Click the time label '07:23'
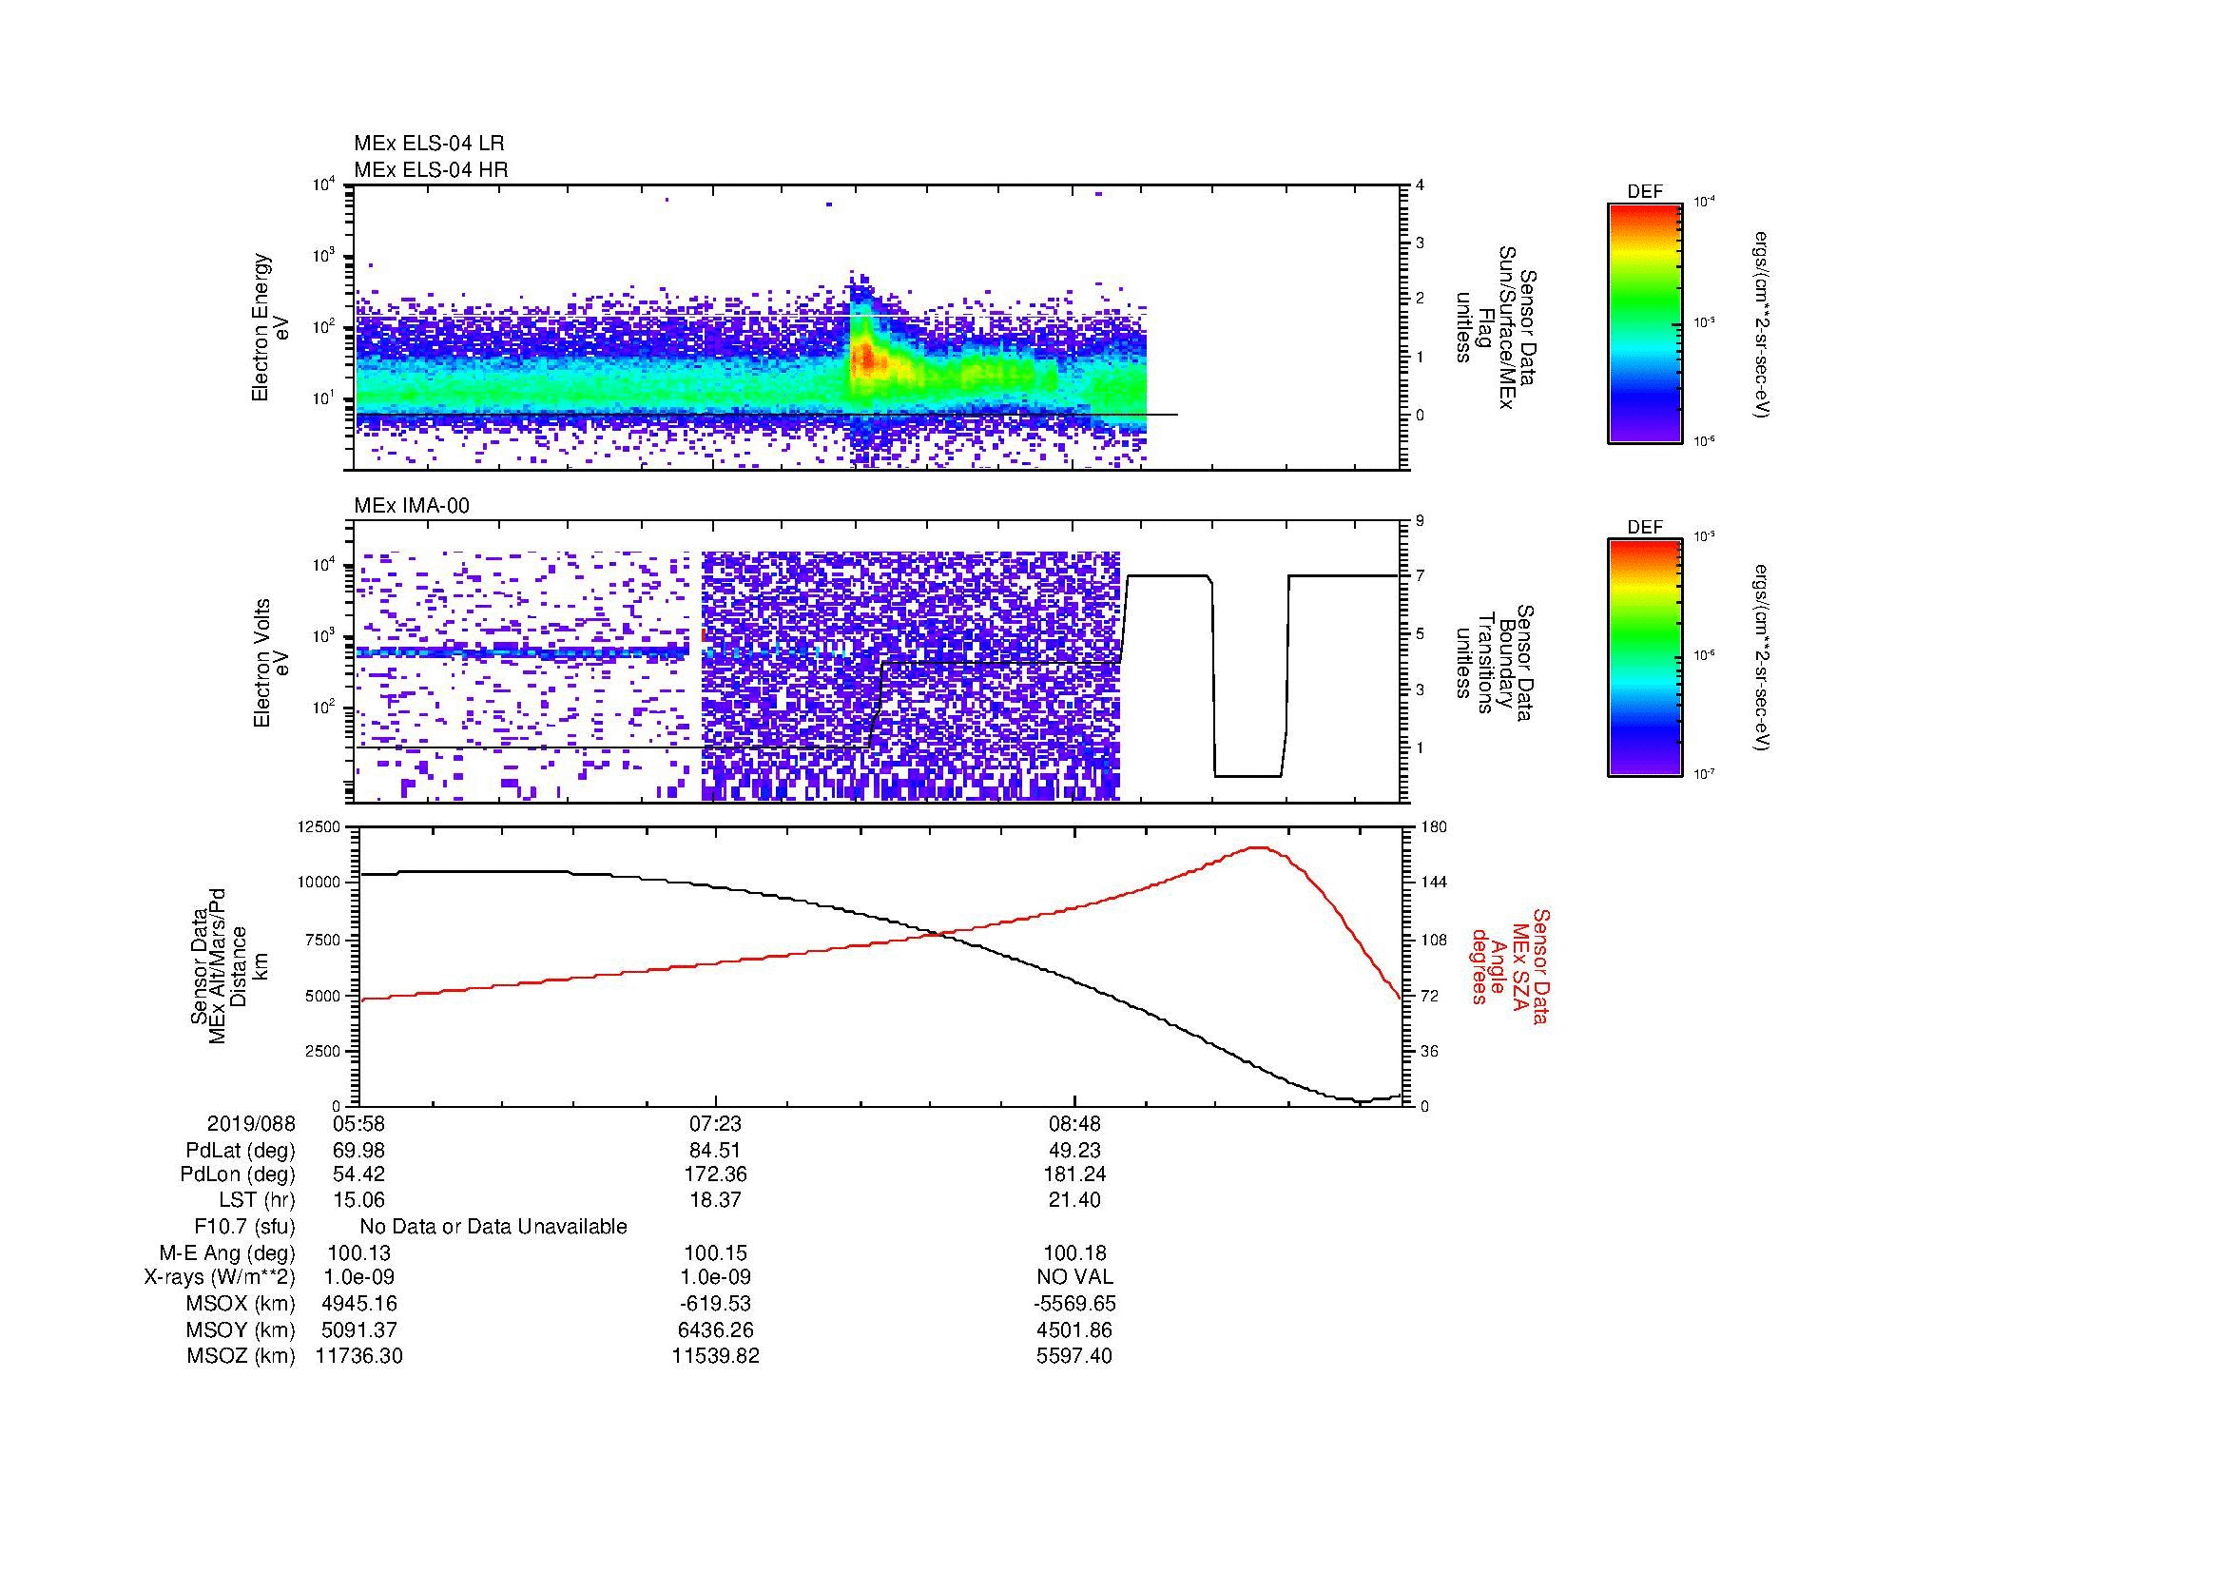 (715, 1124)
